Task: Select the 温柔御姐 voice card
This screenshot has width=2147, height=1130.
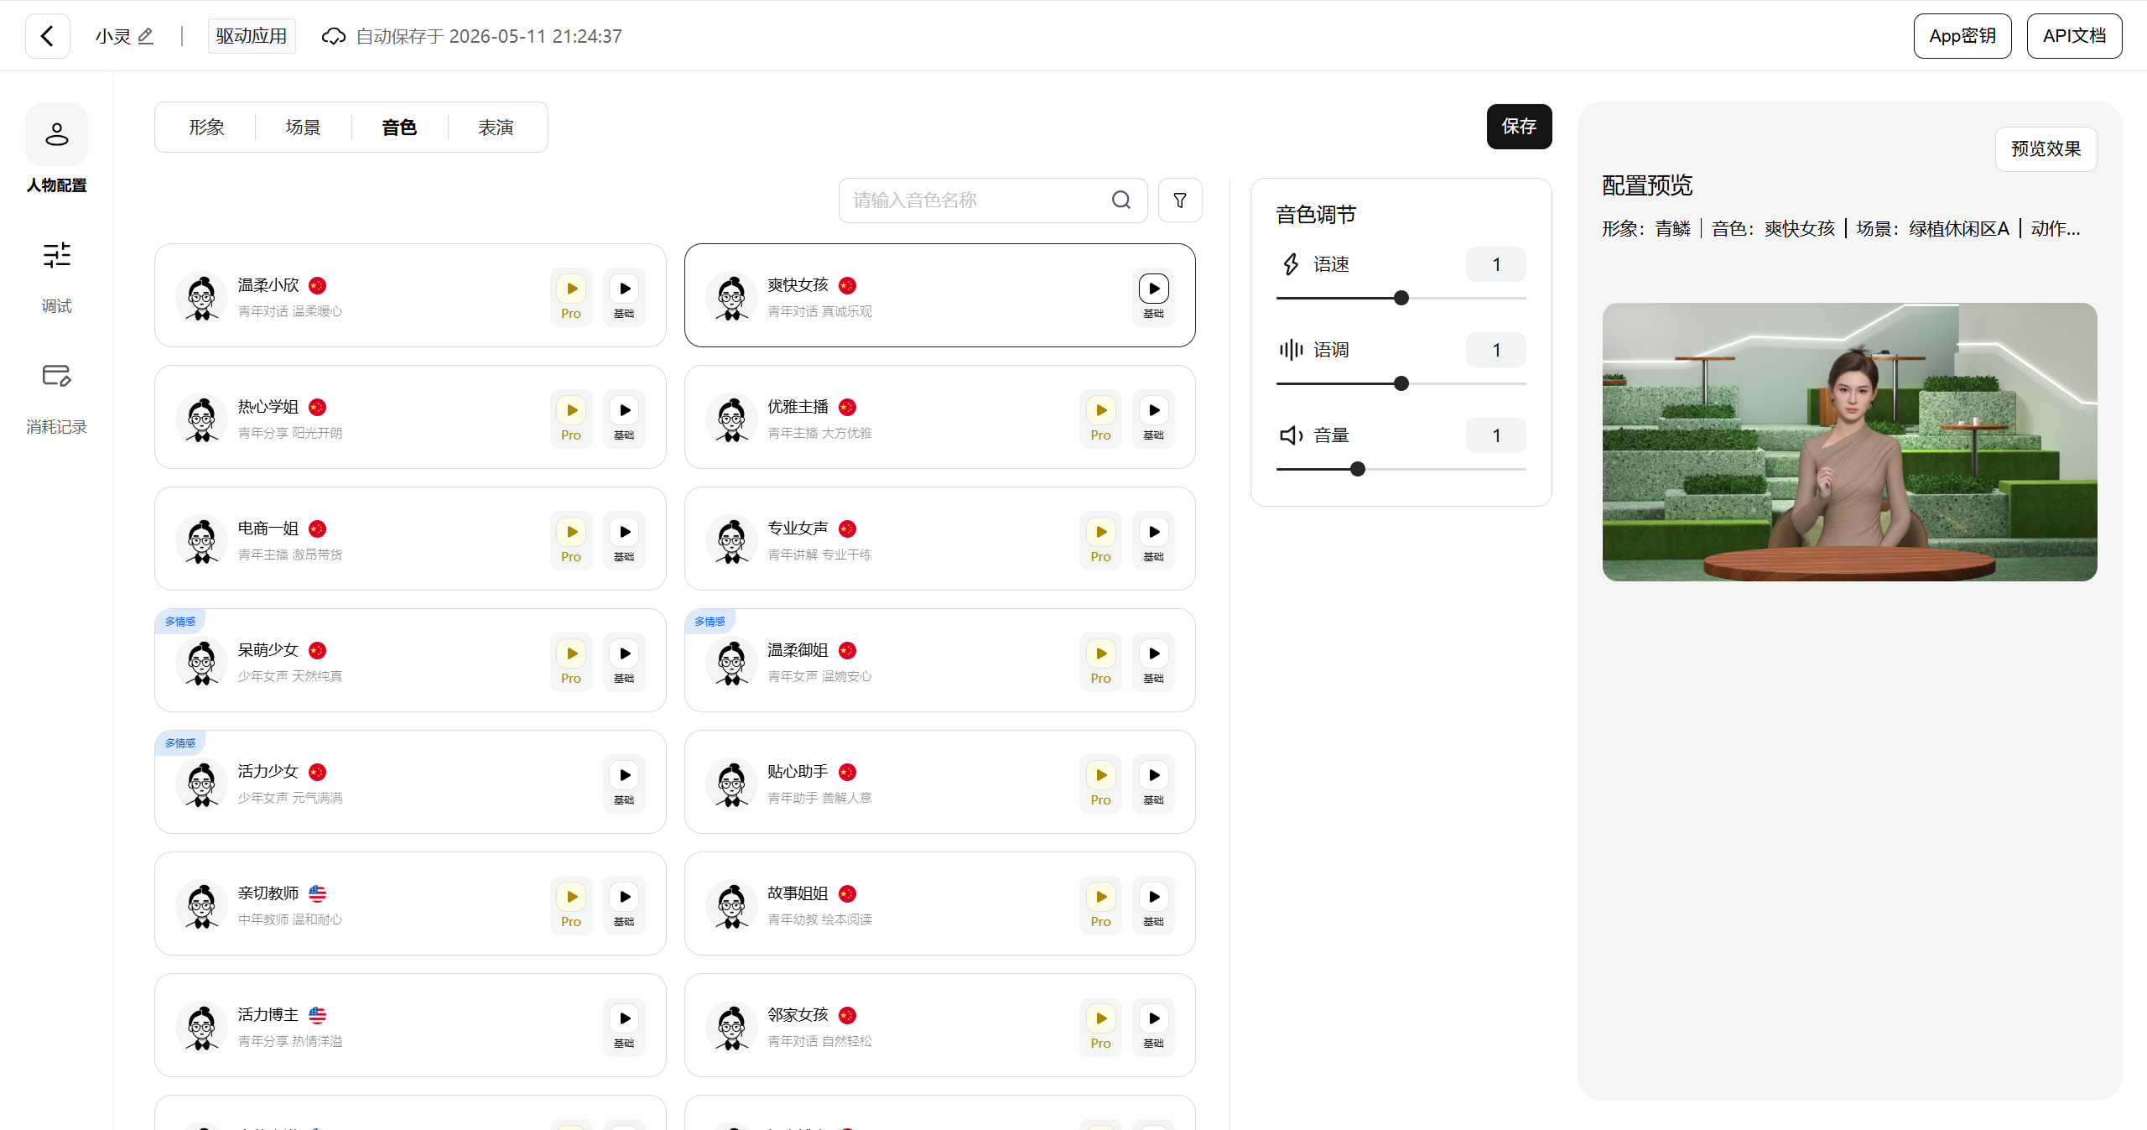Action: click(939, 660)
